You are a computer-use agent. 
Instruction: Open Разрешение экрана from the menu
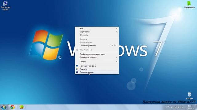(x=97, y=66)
